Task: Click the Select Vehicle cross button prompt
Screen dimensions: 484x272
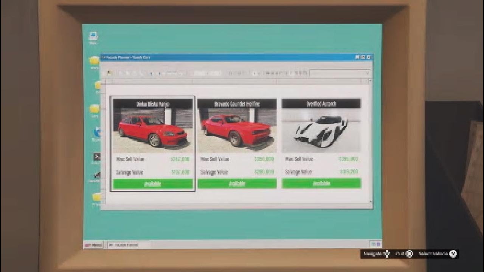Action: pyautogui.click(x=453, y=254)
